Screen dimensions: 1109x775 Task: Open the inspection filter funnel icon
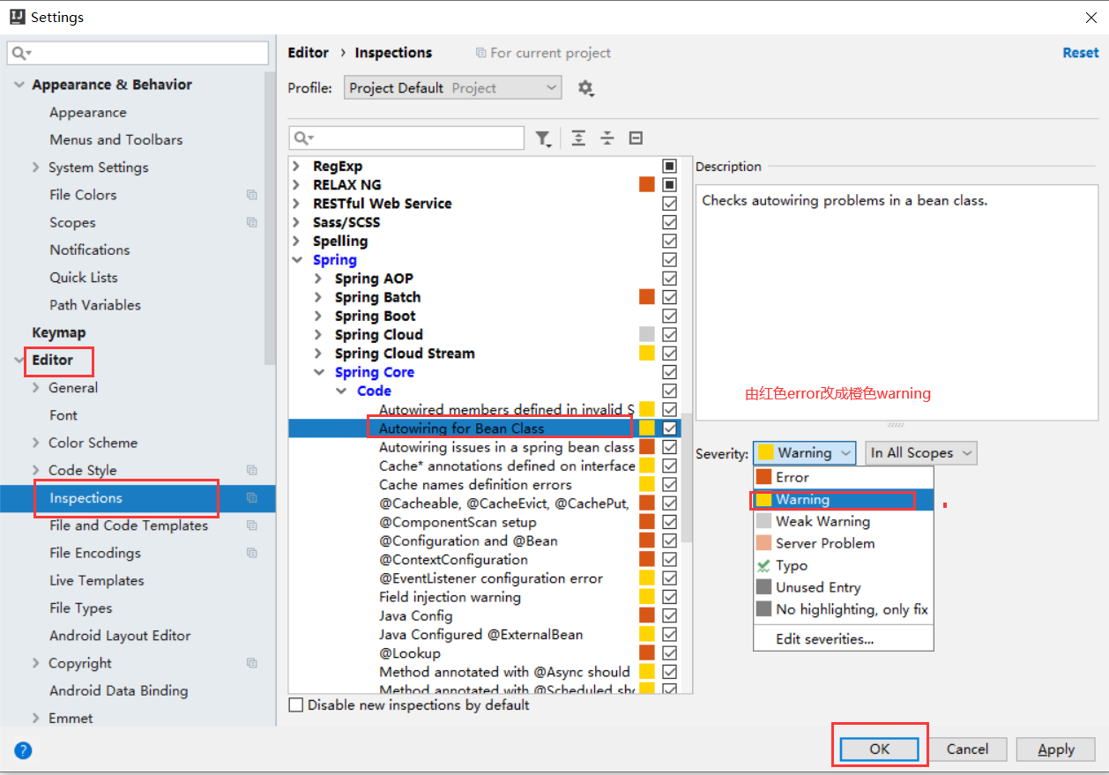click(543, 138)
